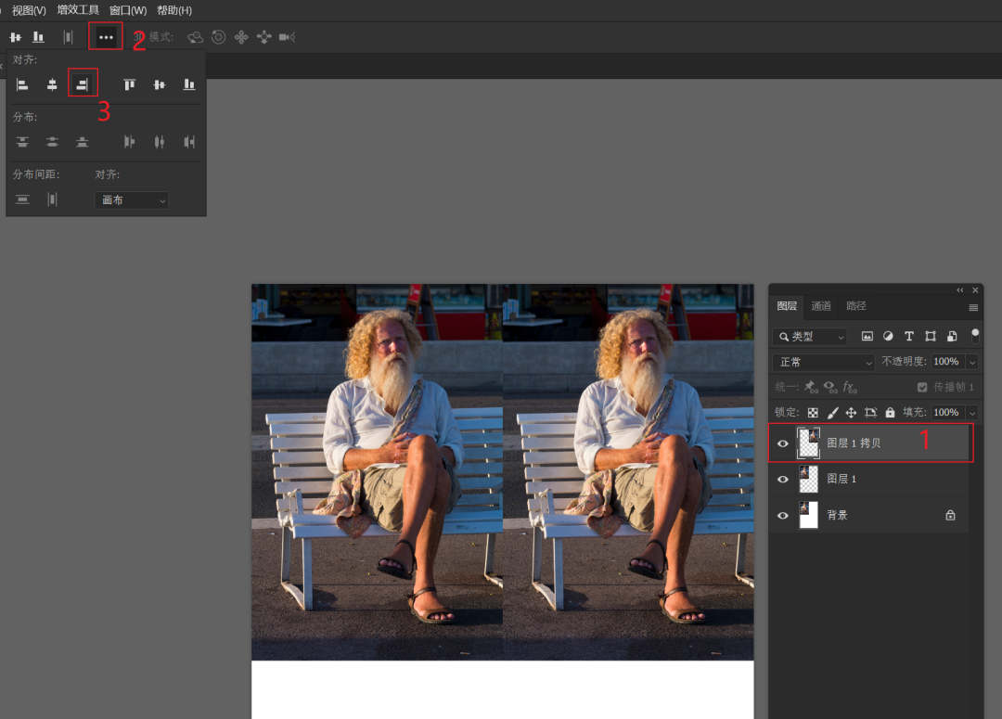Open the 画布 align-to dropdown

point(132,200)
